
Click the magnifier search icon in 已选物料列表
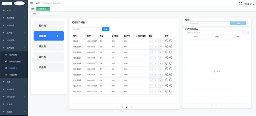245,33
